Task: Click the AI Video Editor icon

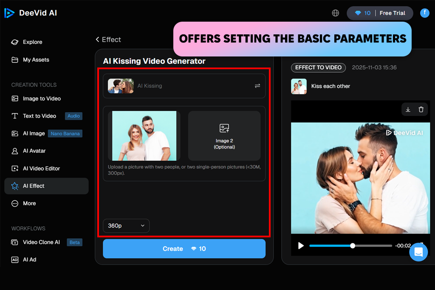Action: (x=15, y=169)
